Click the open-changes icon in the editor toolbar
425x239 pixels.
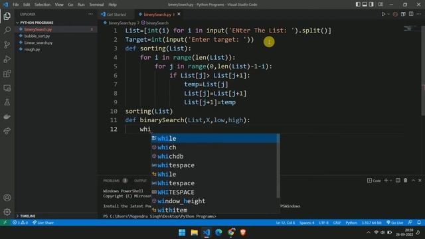pyautogui.click(x=403, y=14)
